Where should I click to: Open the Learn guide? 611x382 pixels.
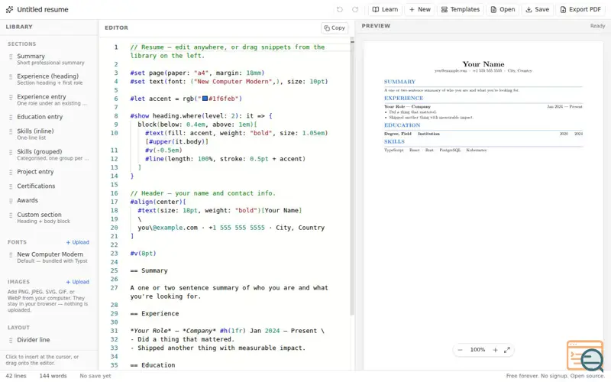pyautogui.click(x=385, y=9)
